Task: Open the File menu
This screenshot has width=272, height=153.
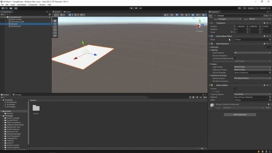Action: (2, 5)
